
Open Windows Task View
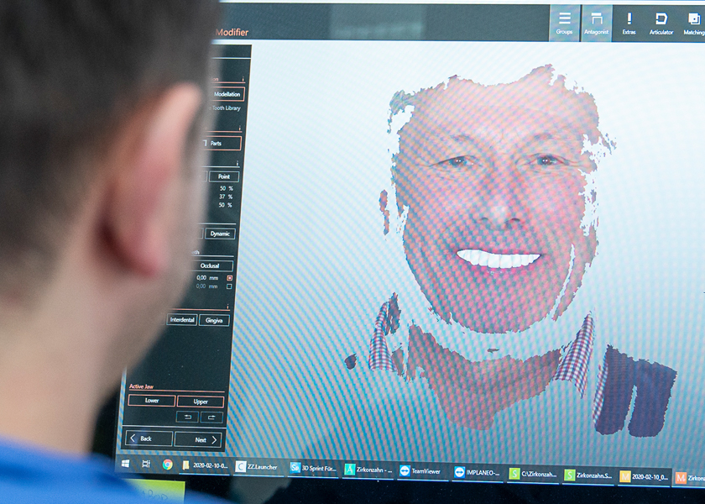(x=146, y=464)
